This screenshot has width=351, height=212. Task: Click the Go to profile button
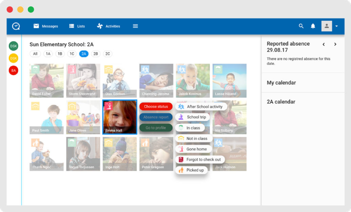(156, 128)
